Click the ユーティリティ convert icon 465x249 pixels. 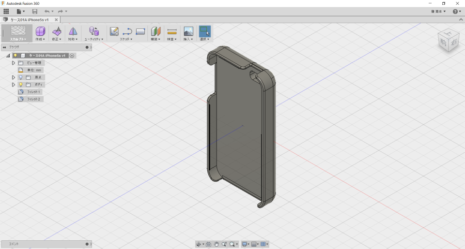(x=94, y=31)
